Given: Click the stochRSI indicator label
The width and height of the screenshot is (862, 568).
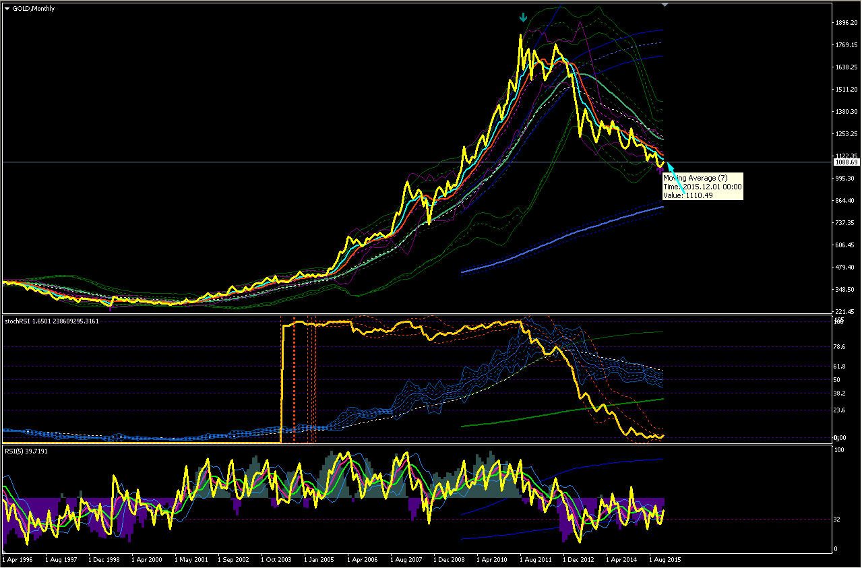Looking at the screenshot, I should tap(51, 321).
